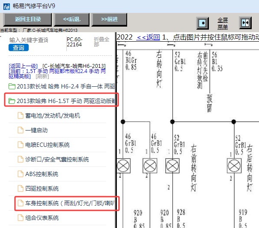The height and width of the screenshot is (228, 259).
Task: Focus the 输入关键字查询 input field
Action: pyautogui.click(x=29, y=40)
